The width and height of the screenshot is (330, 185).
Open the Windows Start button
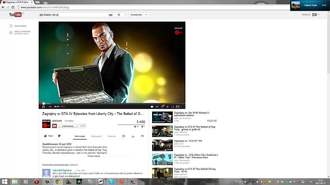4,182
